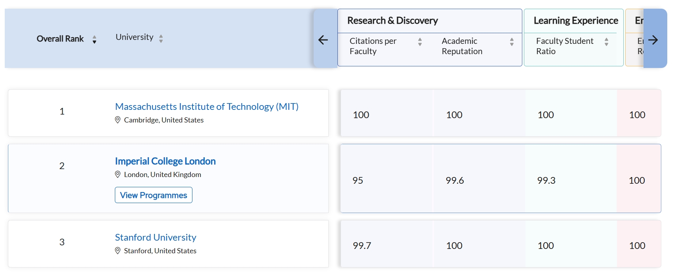Viewport: 674px width, 275px height.
Task: Click the University column header label
Action: [x=135, y=37]
